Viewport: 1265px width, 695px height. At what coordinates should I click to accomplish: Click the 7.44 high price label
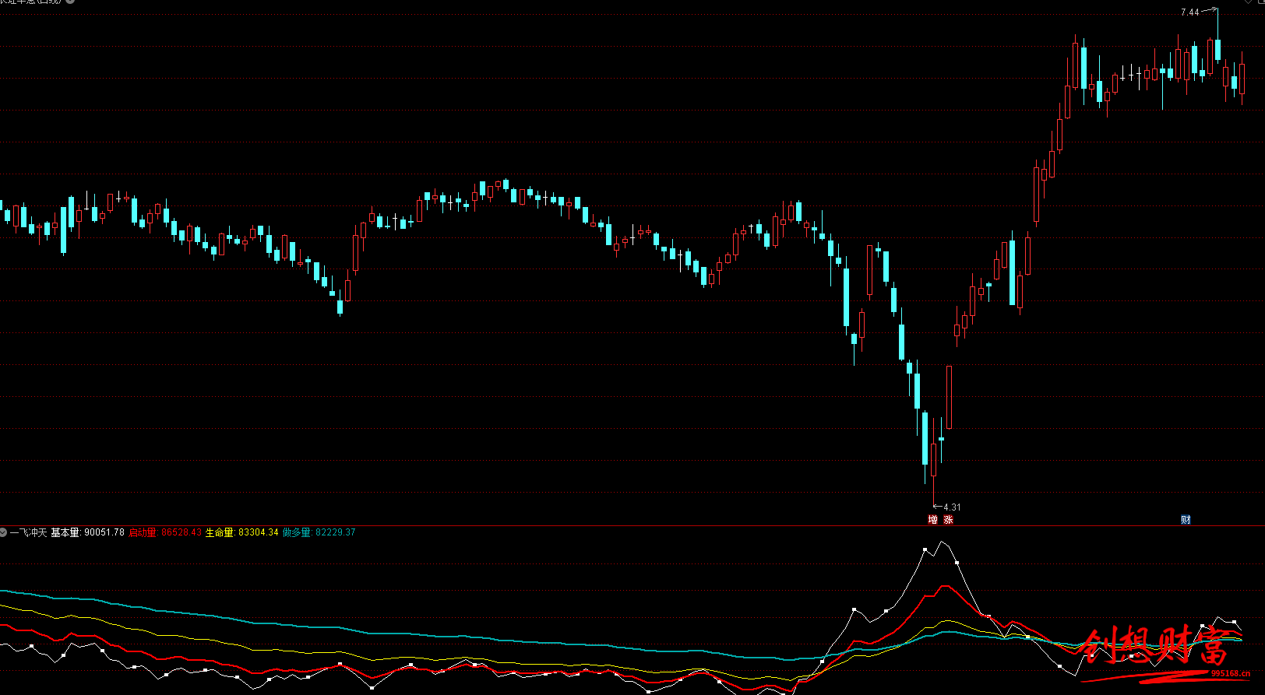click(1189, 12)
